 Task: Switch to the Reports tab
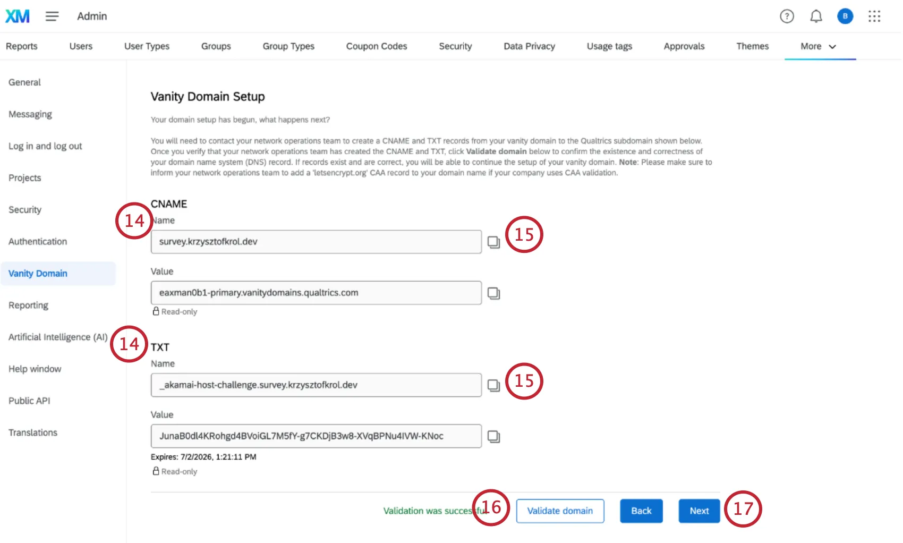(x=22, y=46)
